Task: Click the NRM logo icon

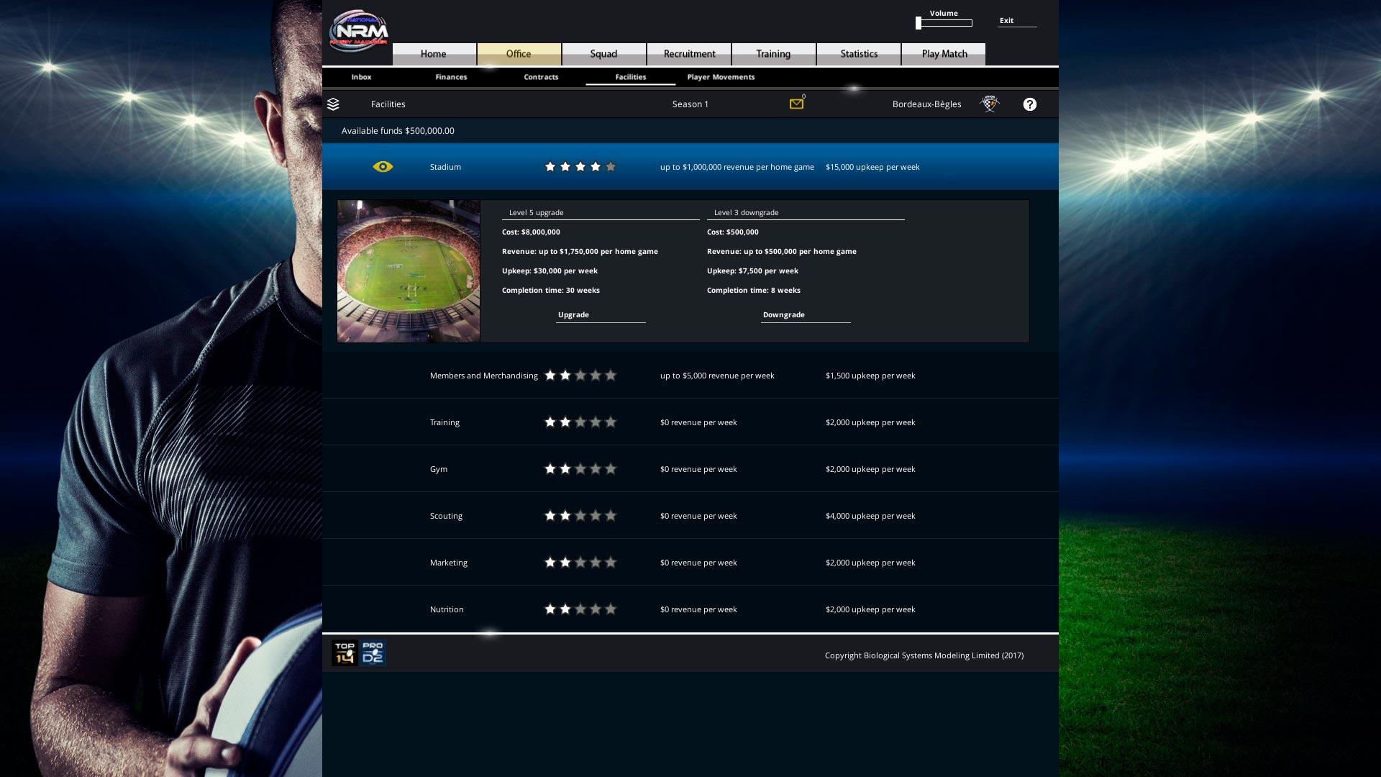Action: 358,31
